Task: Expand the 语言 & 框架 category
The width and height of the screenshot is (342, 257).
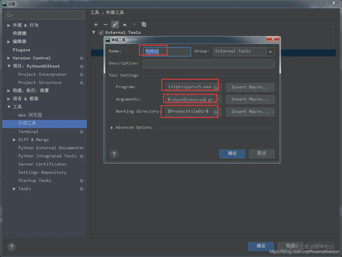Action: (x=9, y=99)
